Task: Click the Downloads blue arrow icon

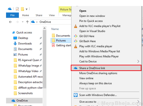Action: [x=15, y=44]
